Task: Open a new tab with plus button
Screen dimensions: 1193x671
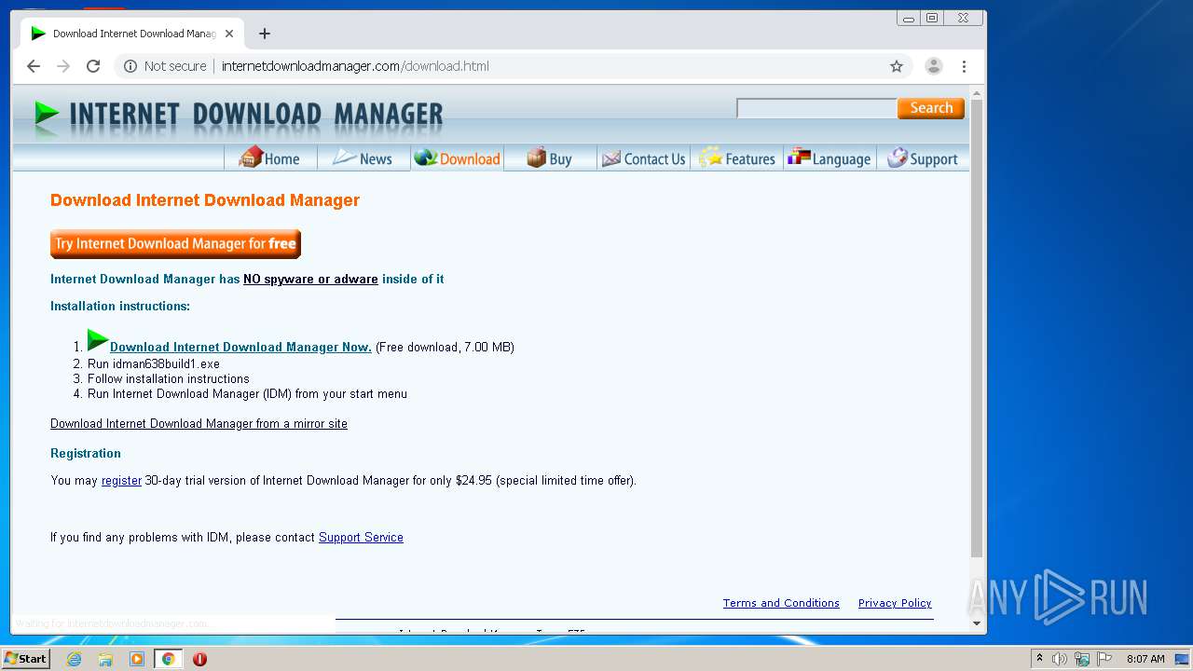Action: coord(265,34)
